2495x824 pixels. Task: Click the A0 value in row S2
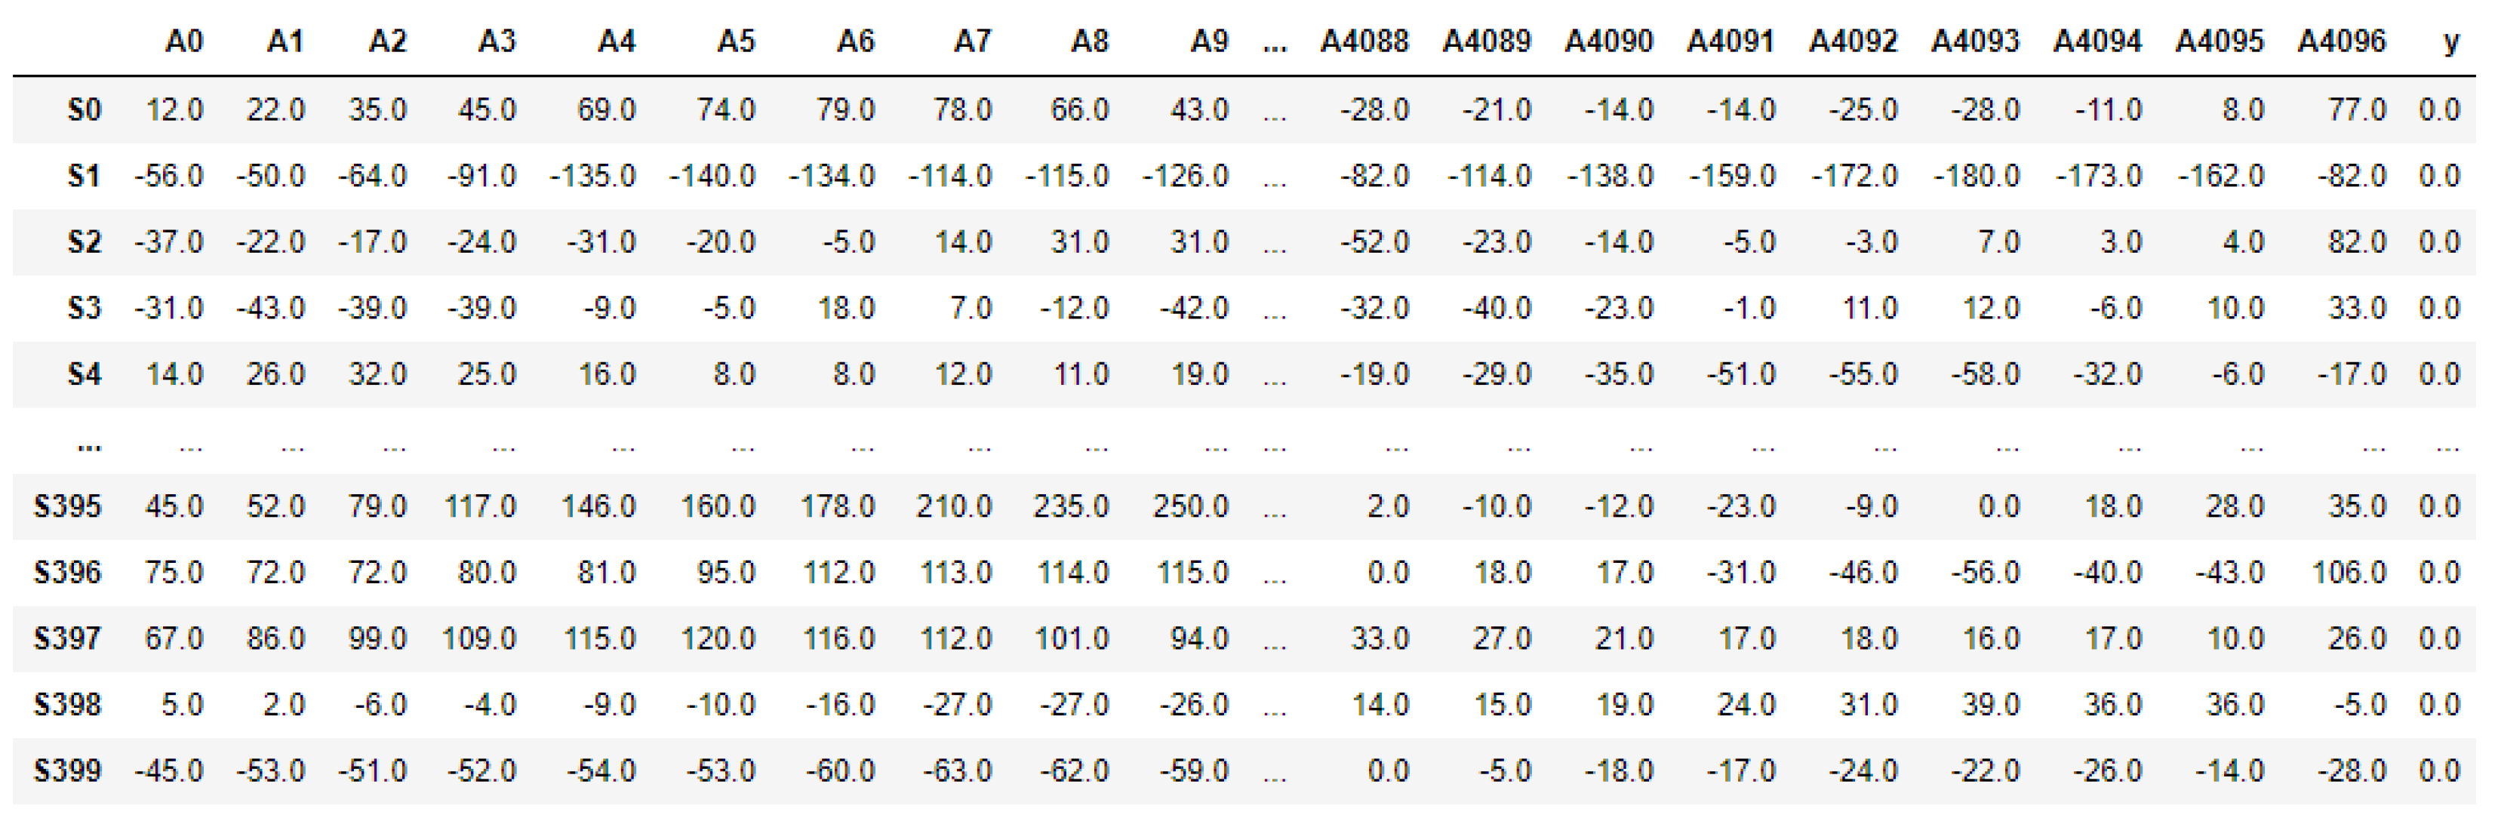170,242
